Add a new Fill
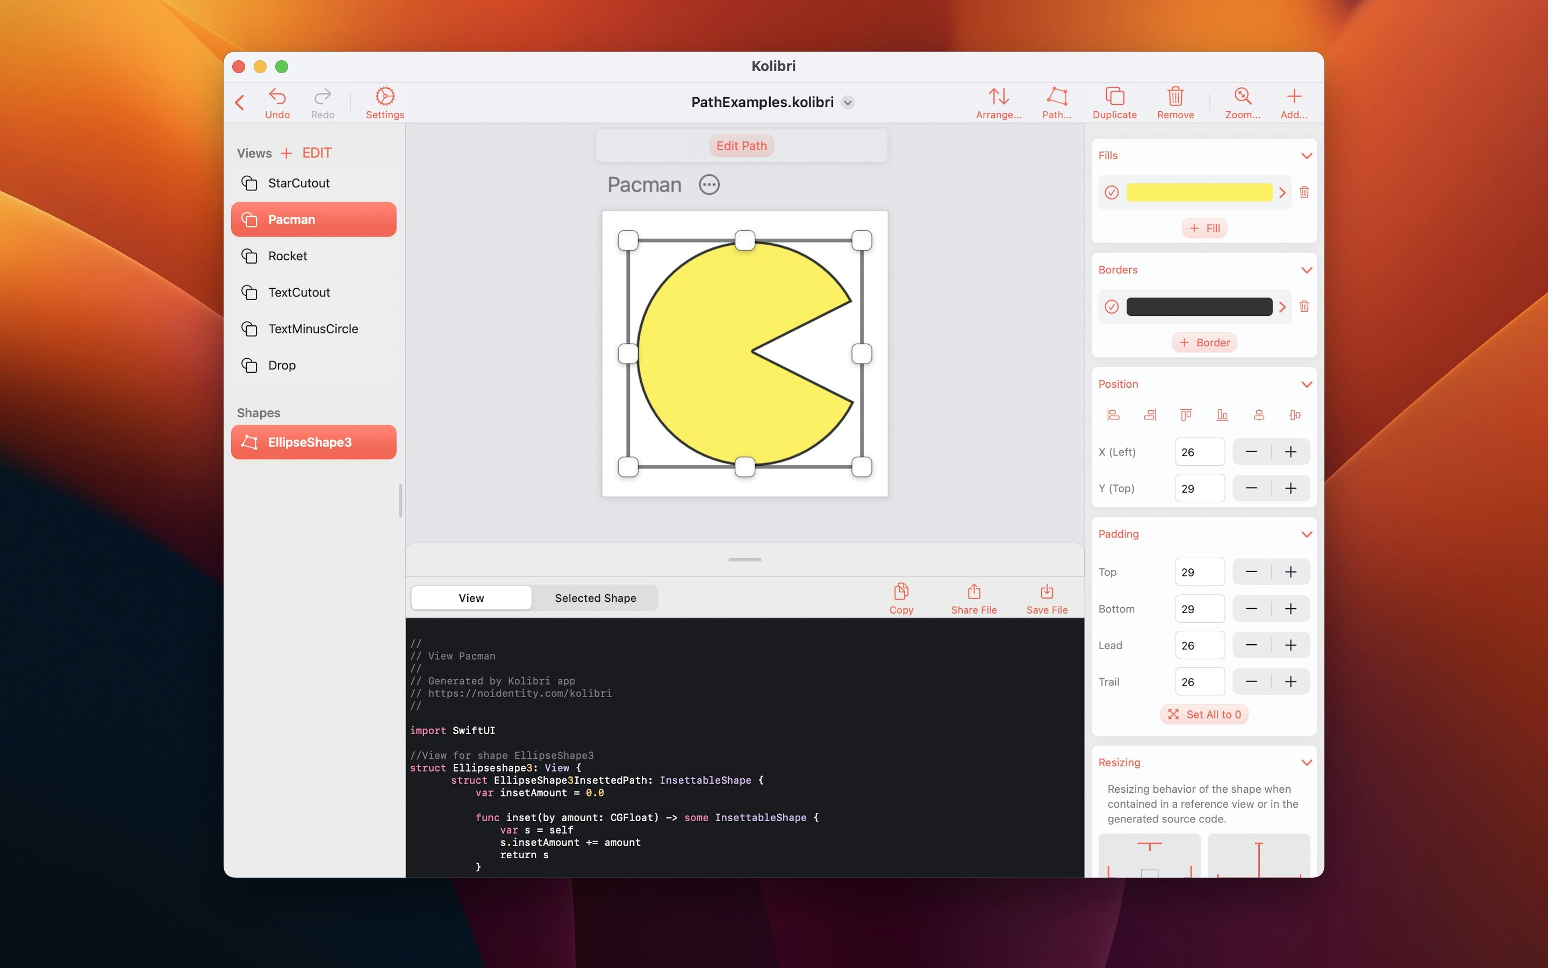The image size is (1548, 968). 1204,229
